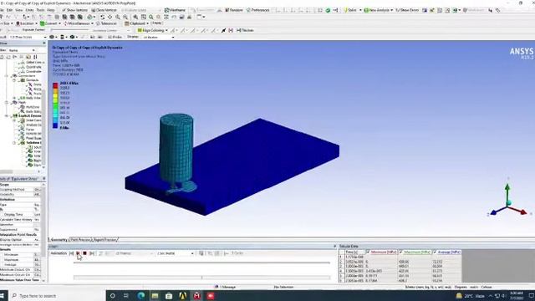Switch to the Report Preview tab
Viewport: 535px width, 301px height.
[105, 240]
